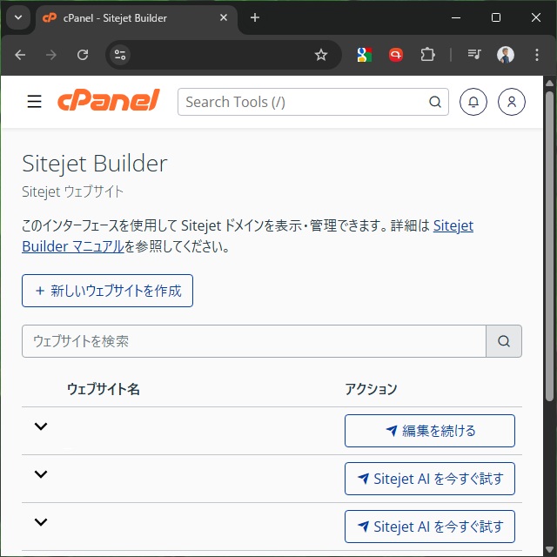Expand the first website row chevron

click(x=40, y=426)
